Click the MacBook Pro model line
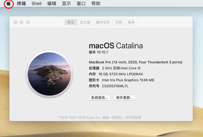 (135, 62)
